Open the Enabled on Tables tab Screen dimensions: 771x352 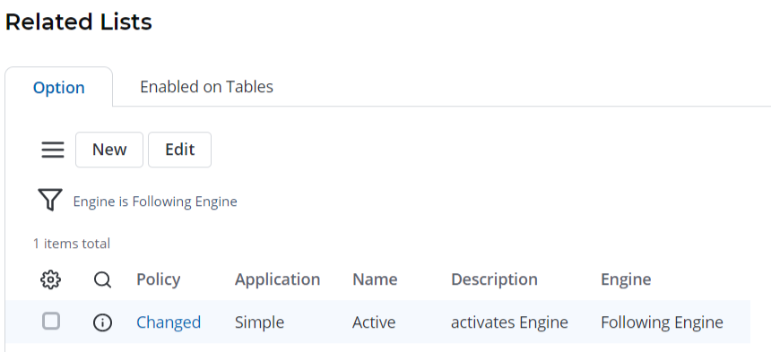[x=206, y=86]
